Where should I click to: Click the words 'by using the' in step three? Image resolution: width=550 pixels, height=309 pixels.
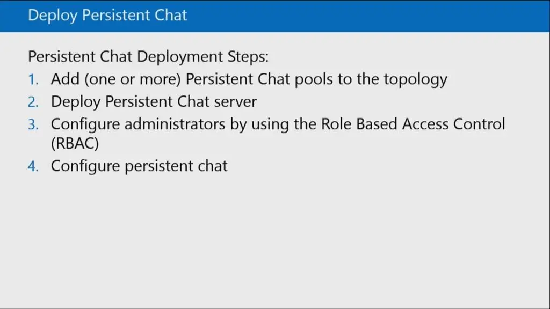coord(273,124)
